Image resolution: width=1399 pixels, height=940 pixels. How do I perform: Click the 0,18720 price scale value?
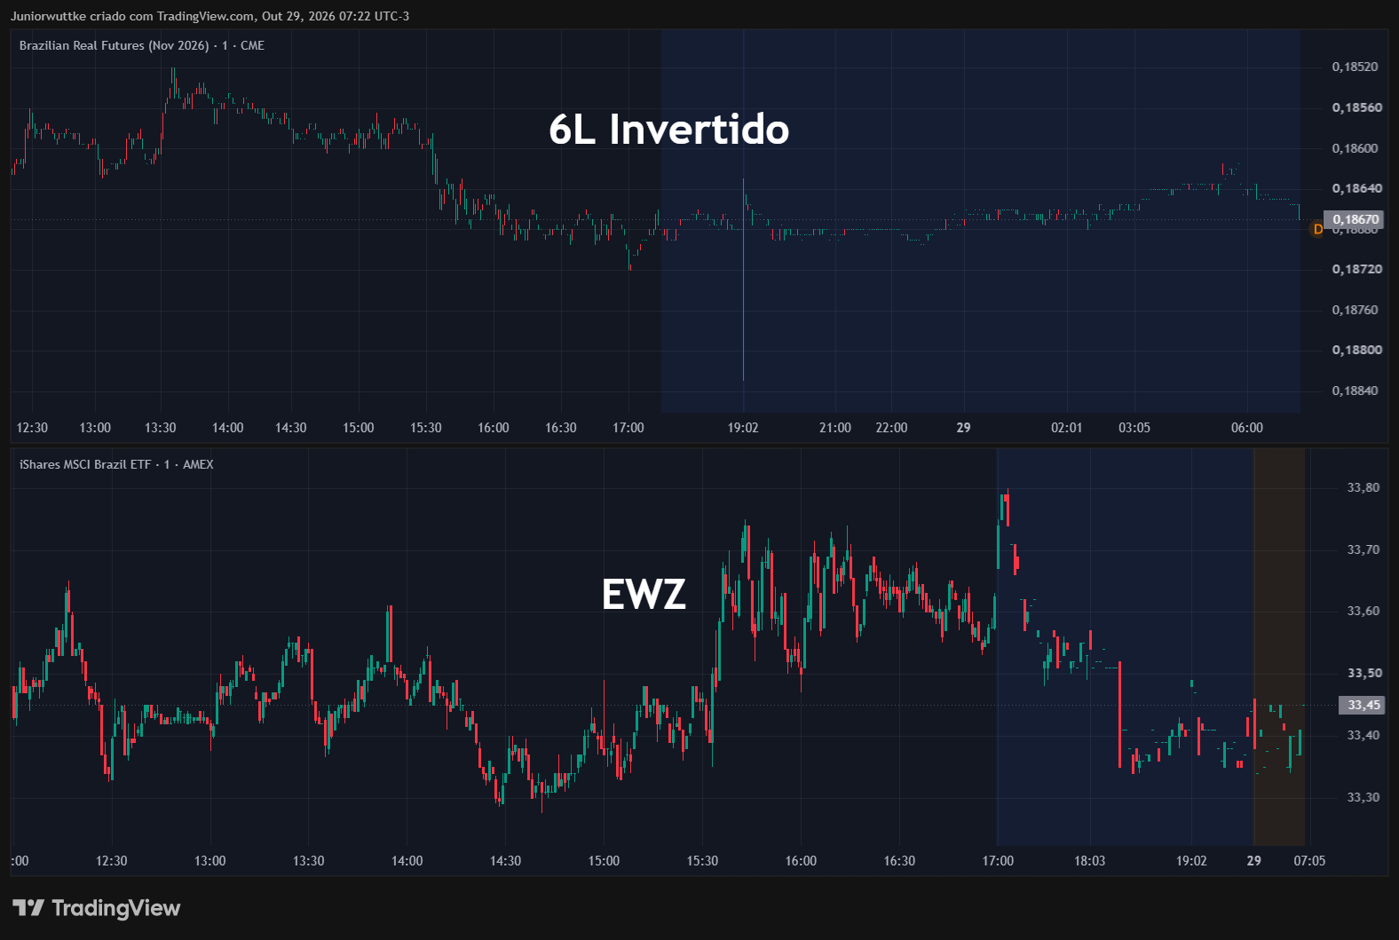[x=1356, y=269]
